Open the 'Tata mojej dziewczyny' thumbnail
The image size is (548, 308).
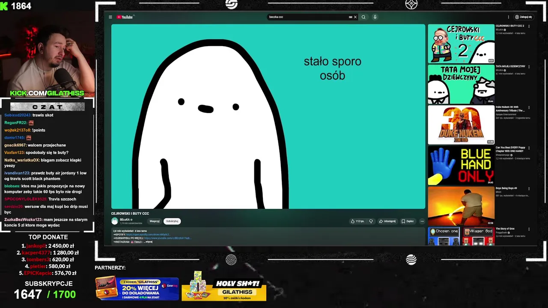point(461,84)
